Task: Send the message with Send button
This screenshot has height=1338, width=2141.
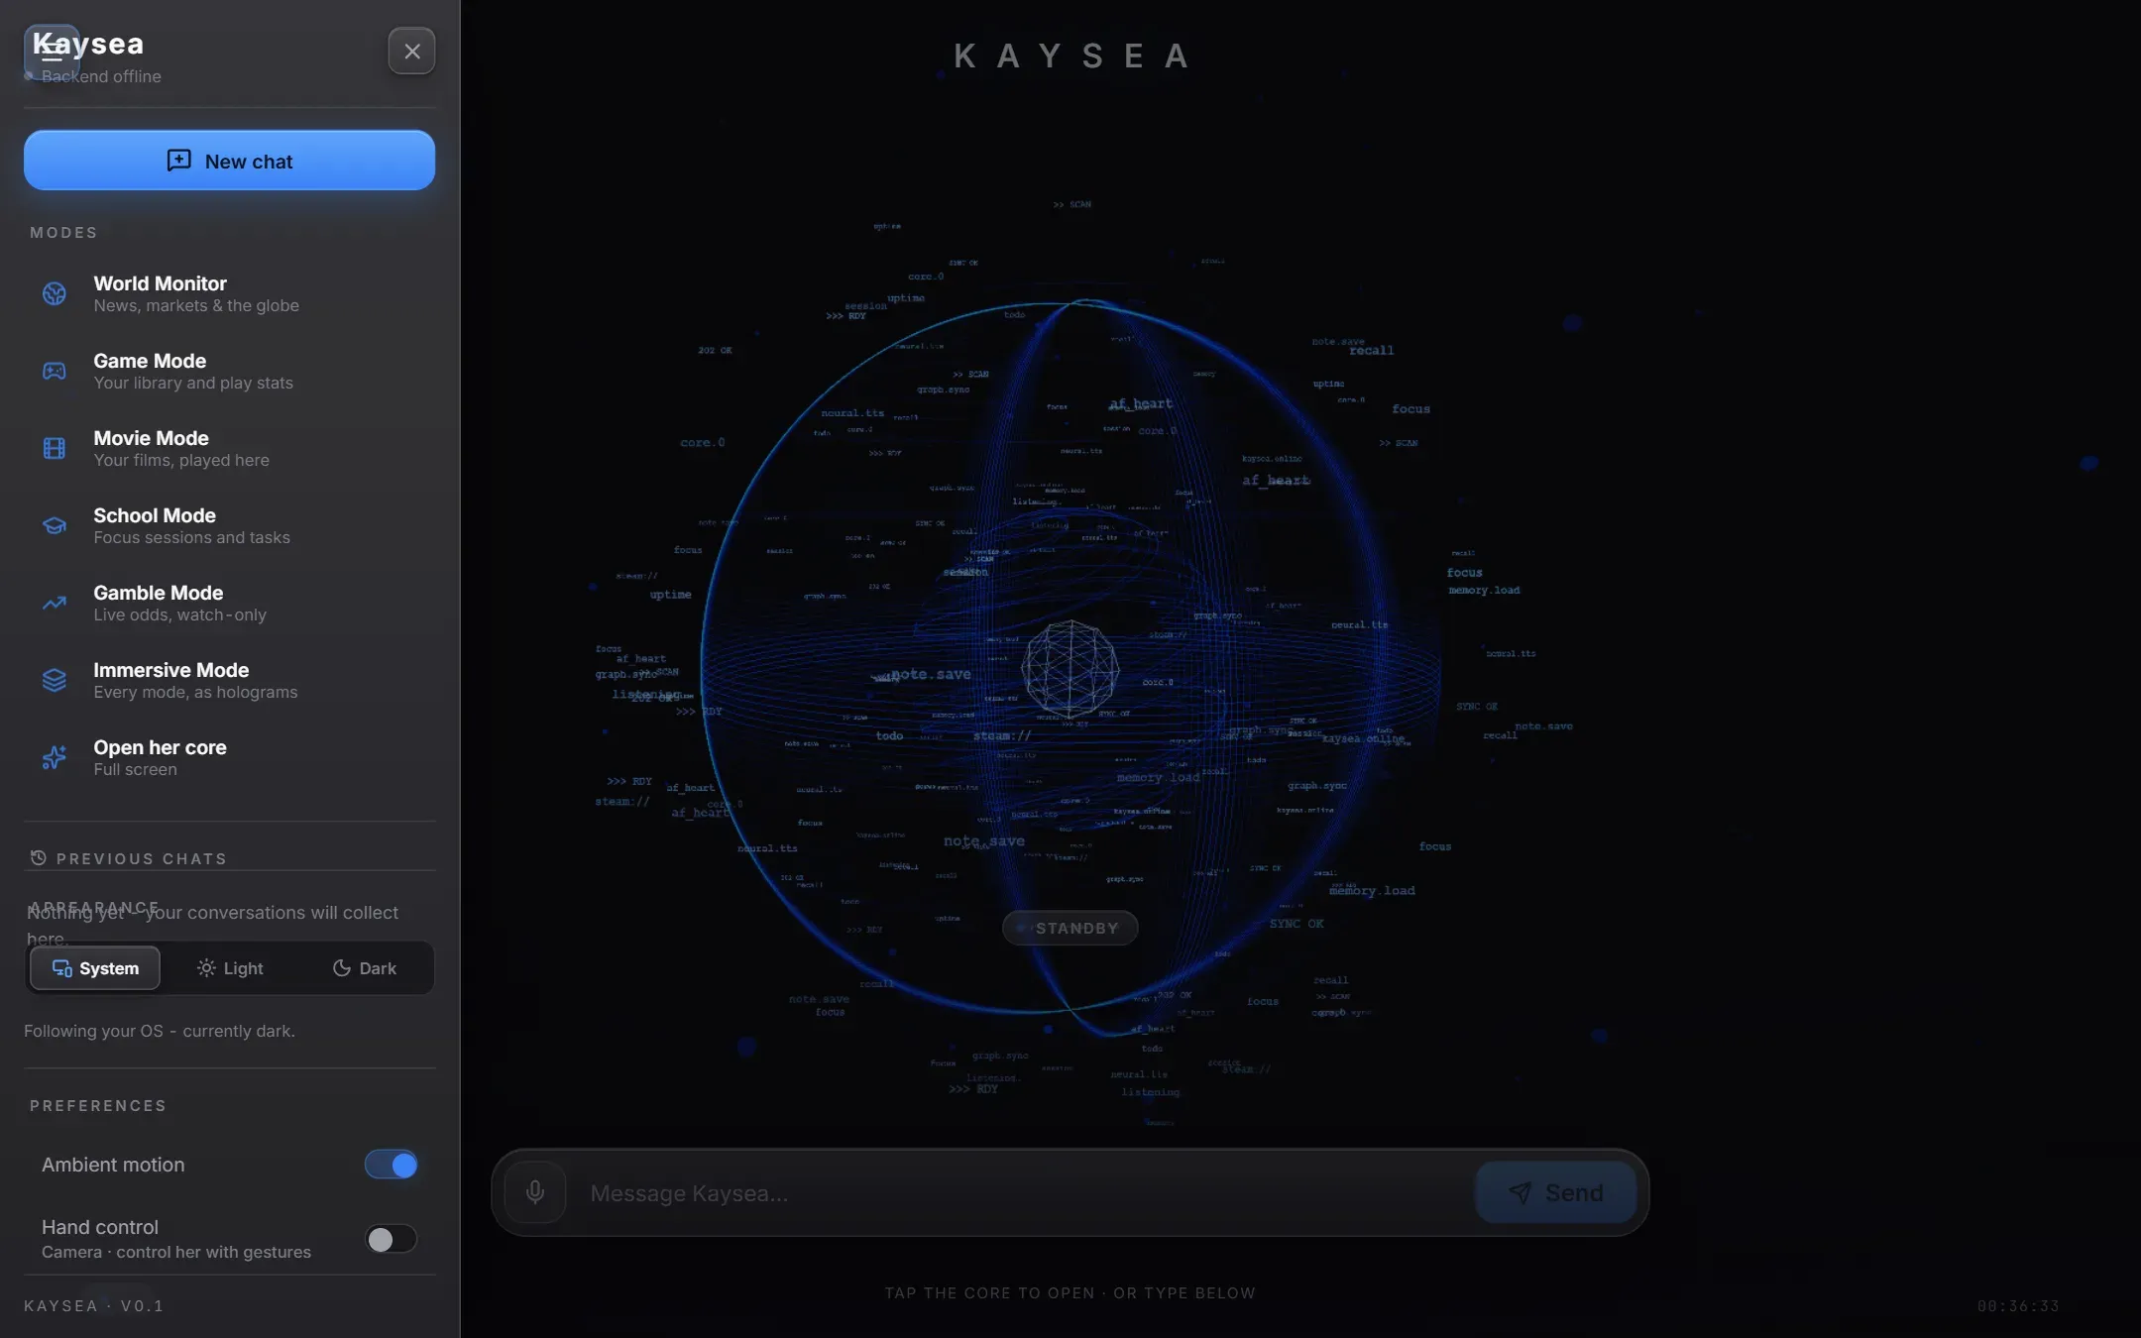Action: [x=1555, y=1192]
